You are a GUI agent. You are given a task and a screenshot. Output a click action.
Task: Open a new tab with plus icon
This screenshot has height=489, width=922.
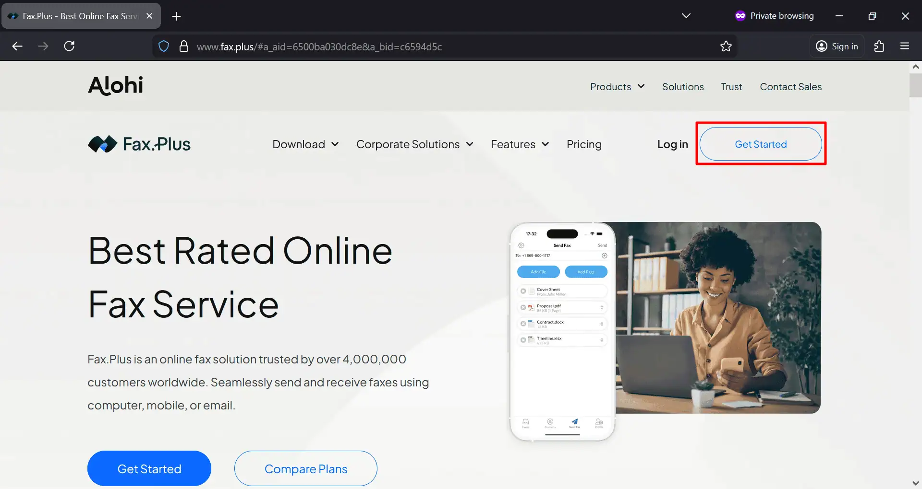pyautogui.click(x=176, y=16)
